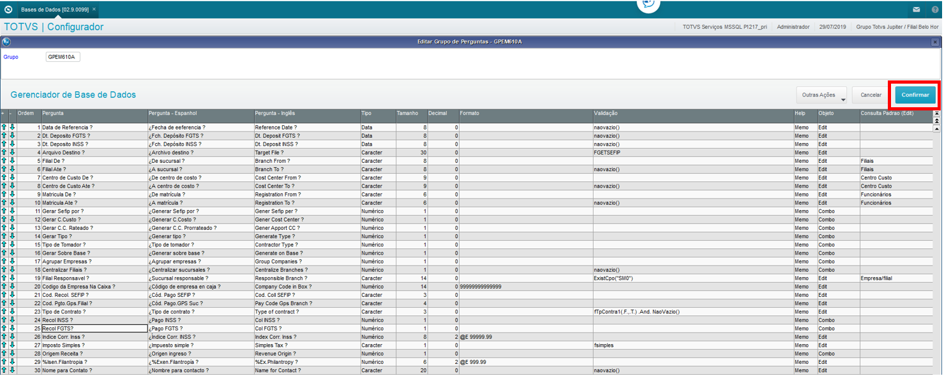This screenshot has width=944, height=376.
Task: Move 'Imposto Simples ?' row down
Action: (12, 345)
